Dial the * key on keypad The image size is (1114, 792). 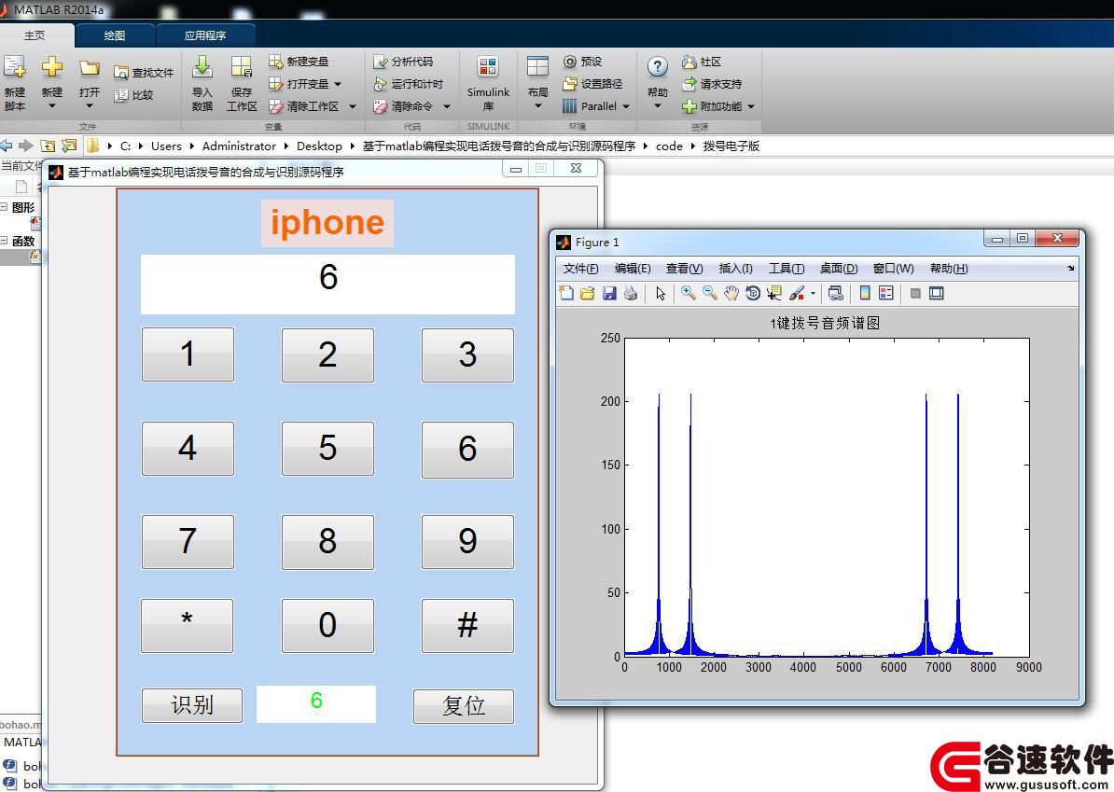tap(187, 625)
